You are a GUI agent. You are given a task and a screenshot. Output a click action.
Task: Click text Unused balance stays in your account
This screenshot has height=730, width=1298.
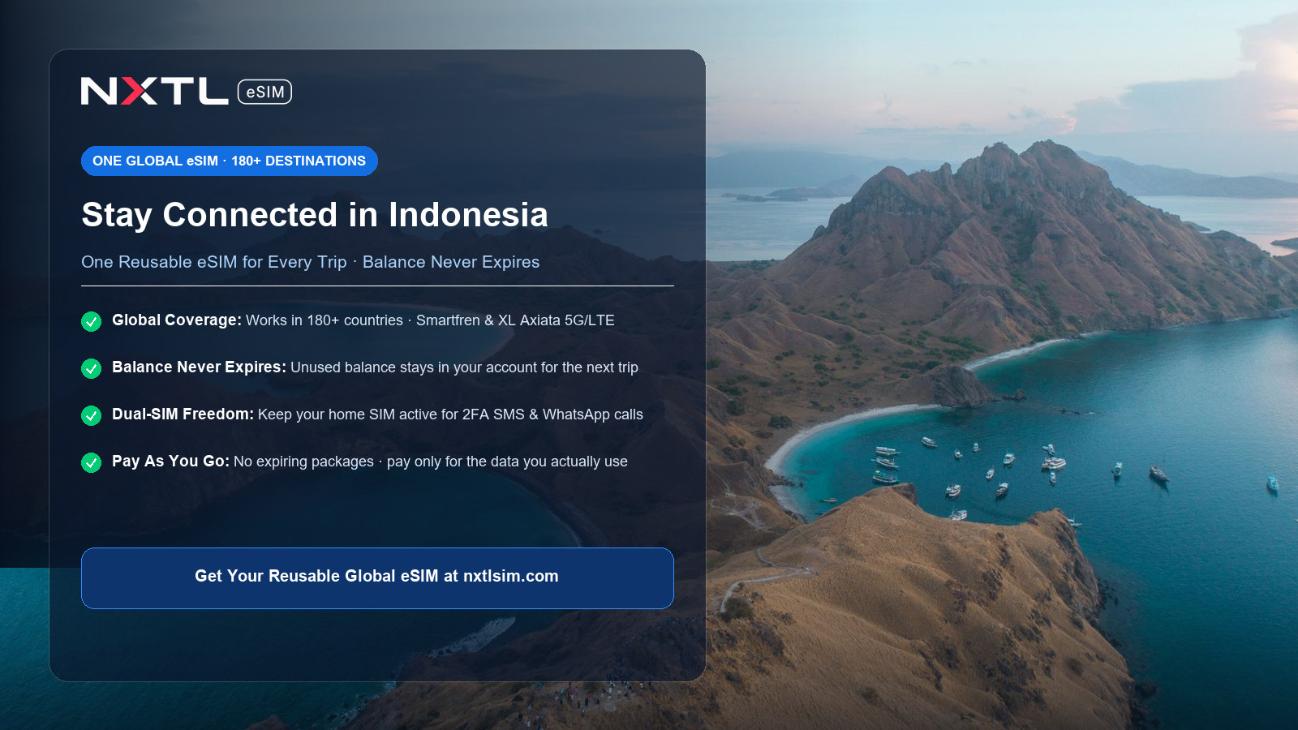(414, 367)
